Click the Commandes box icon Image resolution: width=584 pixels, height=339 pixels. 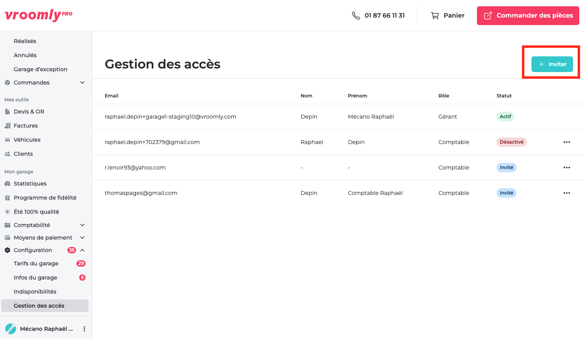tap(7, 83)
